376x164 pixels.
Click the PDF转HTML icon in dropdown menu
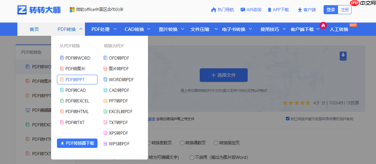pyautogui.click(x=62, y=112)
